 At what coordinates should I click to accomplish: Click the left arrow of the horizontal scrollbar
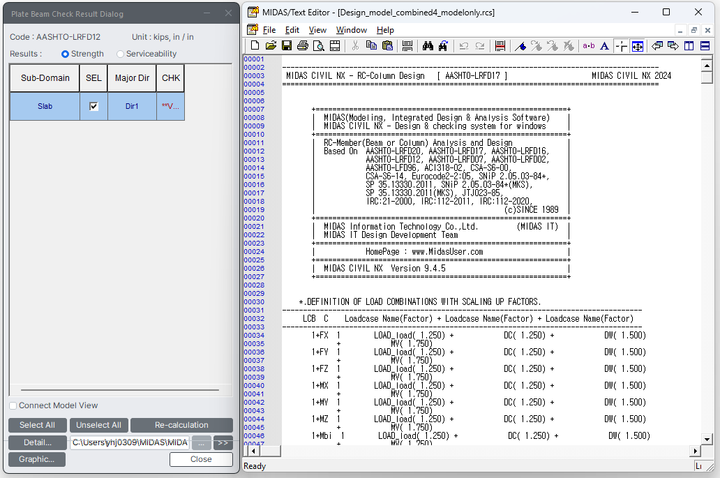click(x=253, y=451)
